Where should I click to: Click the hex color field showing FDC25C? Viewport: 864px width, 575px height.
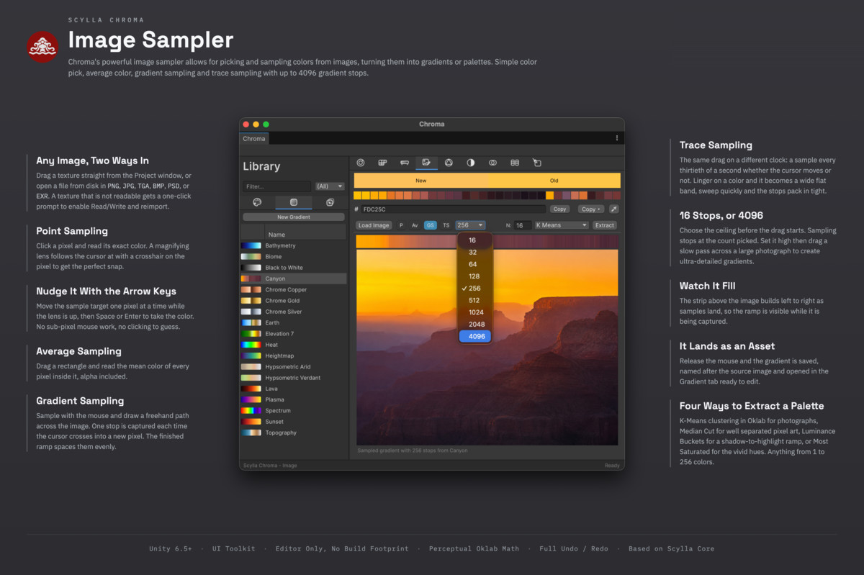(454, 209)
